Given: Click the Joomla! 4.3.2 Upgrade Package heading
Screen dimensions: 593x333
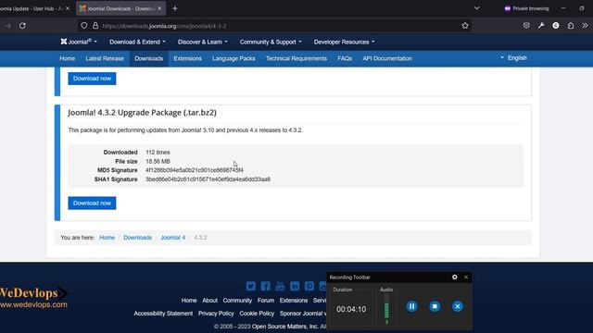Looking at the screenshot, I should (142, 113).
